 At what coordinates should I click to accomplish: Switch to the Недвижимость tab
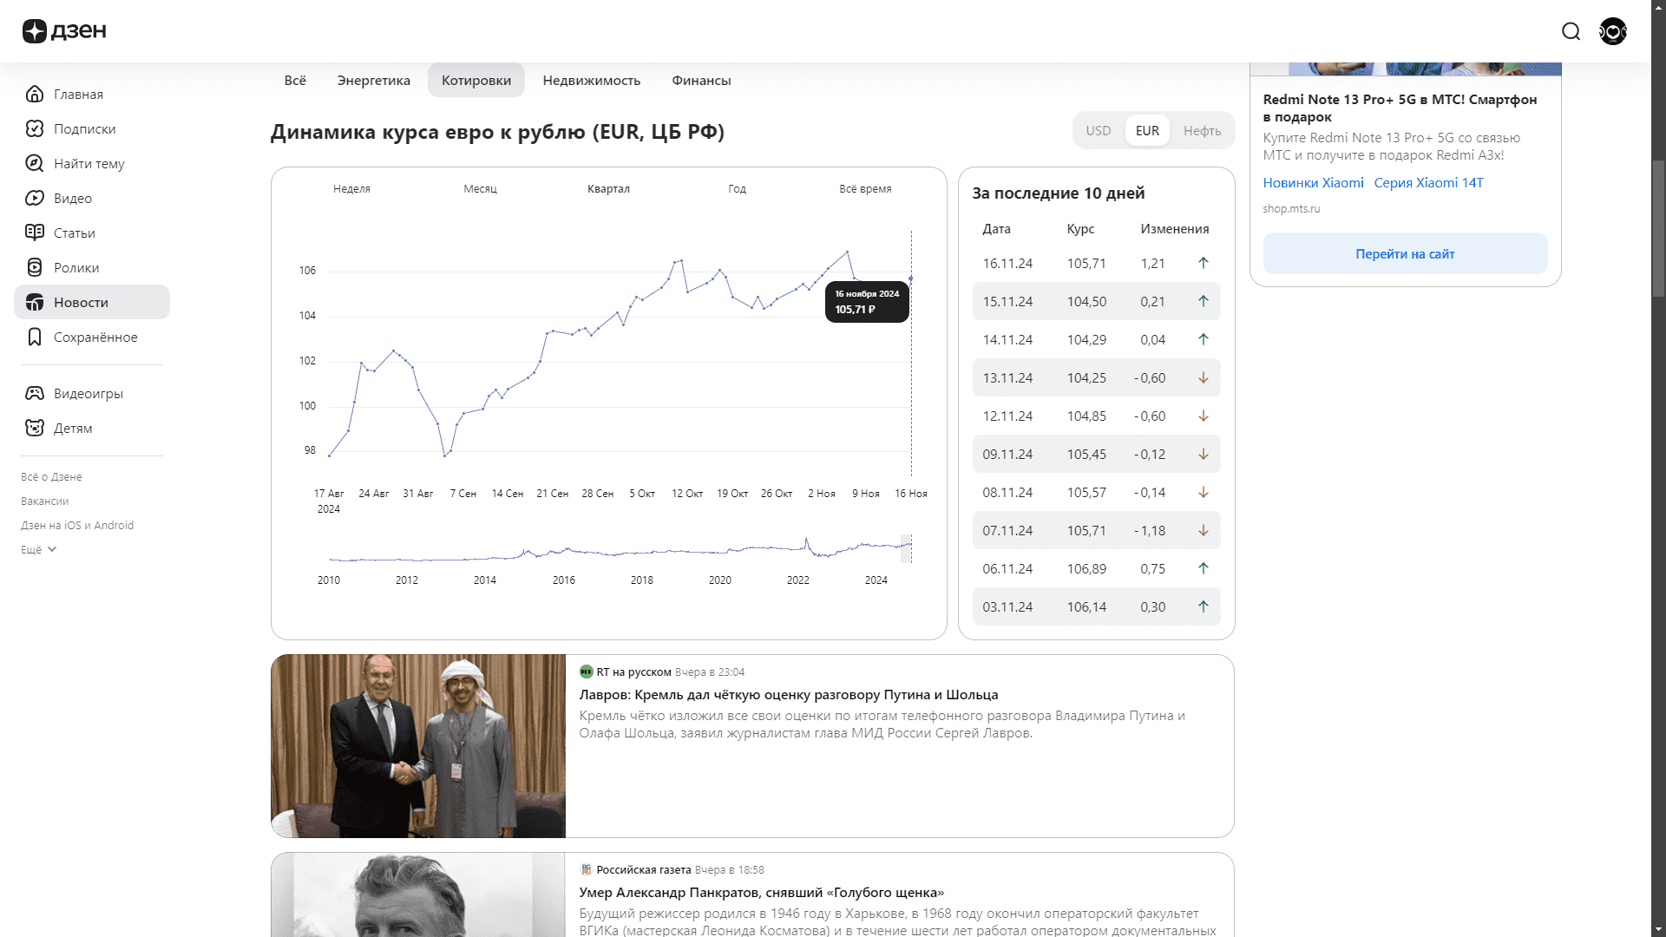click(x=591, y=81)
